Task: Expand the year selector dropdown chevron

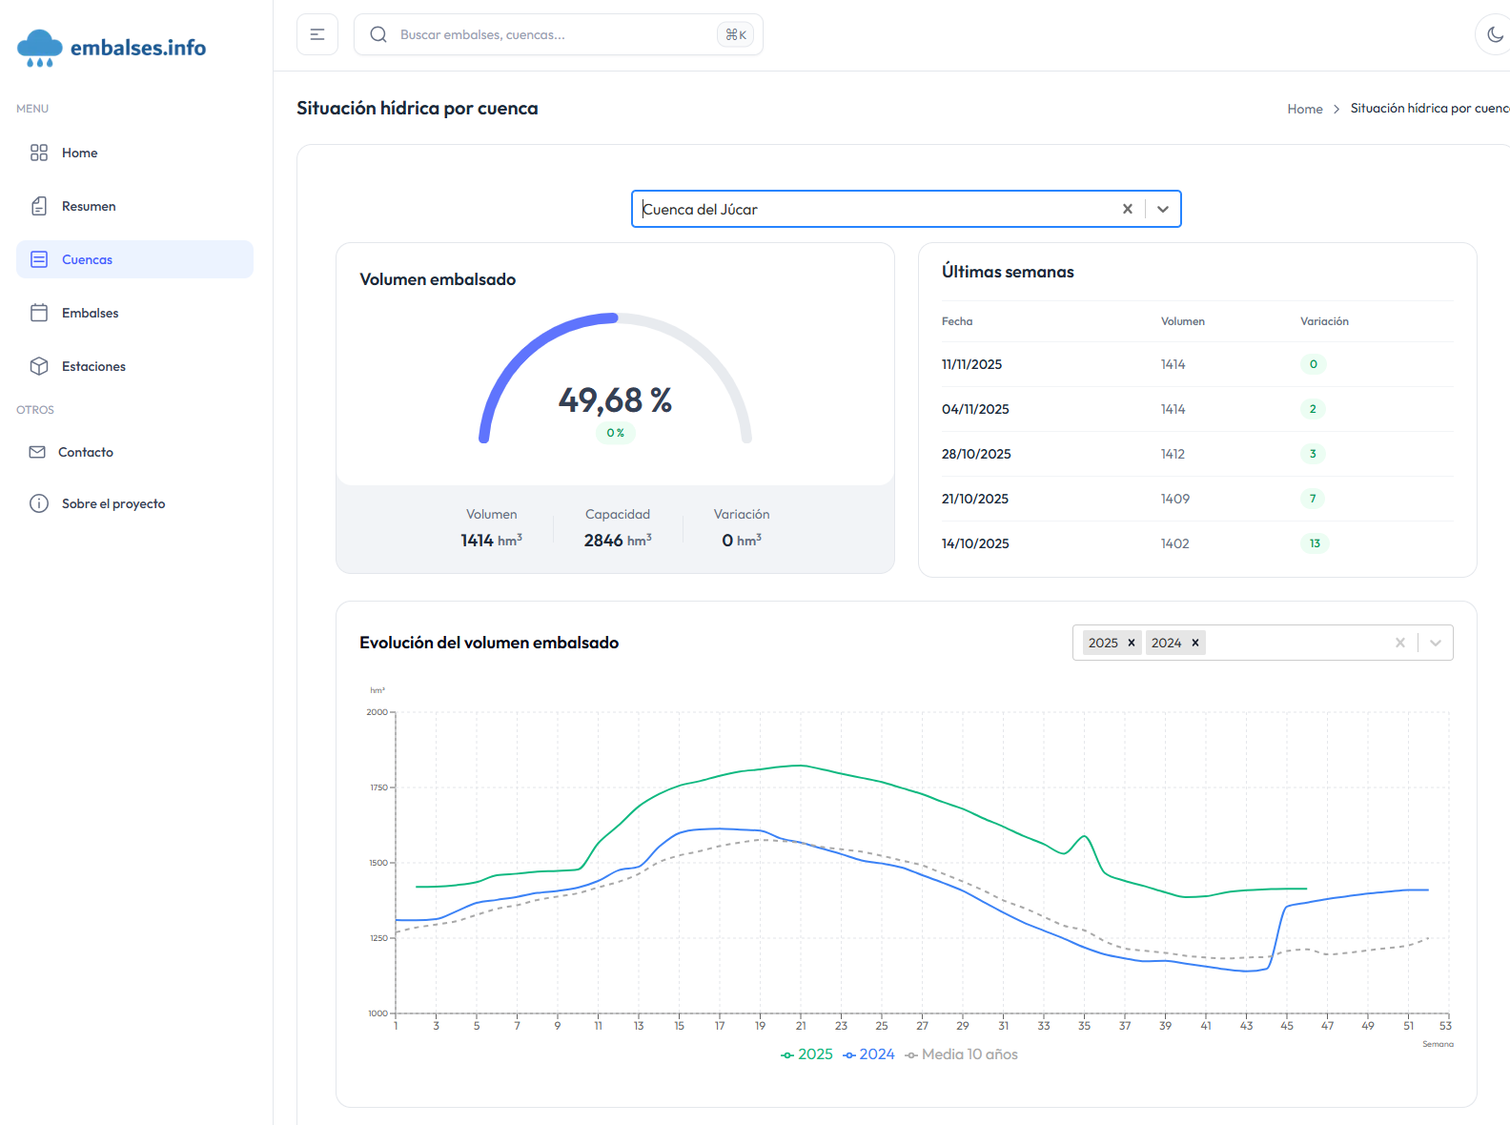Action: tap(1435, 643)
